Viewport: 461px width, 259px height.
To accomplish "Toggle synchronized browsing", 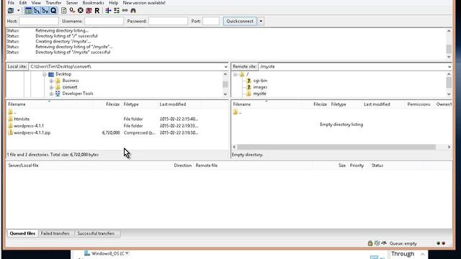I will tap(125, 11).
